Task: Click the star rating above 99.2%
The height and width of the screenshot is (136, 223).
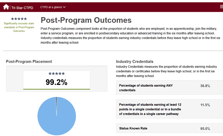Action: pyautogui.click(x=56, y=74)
